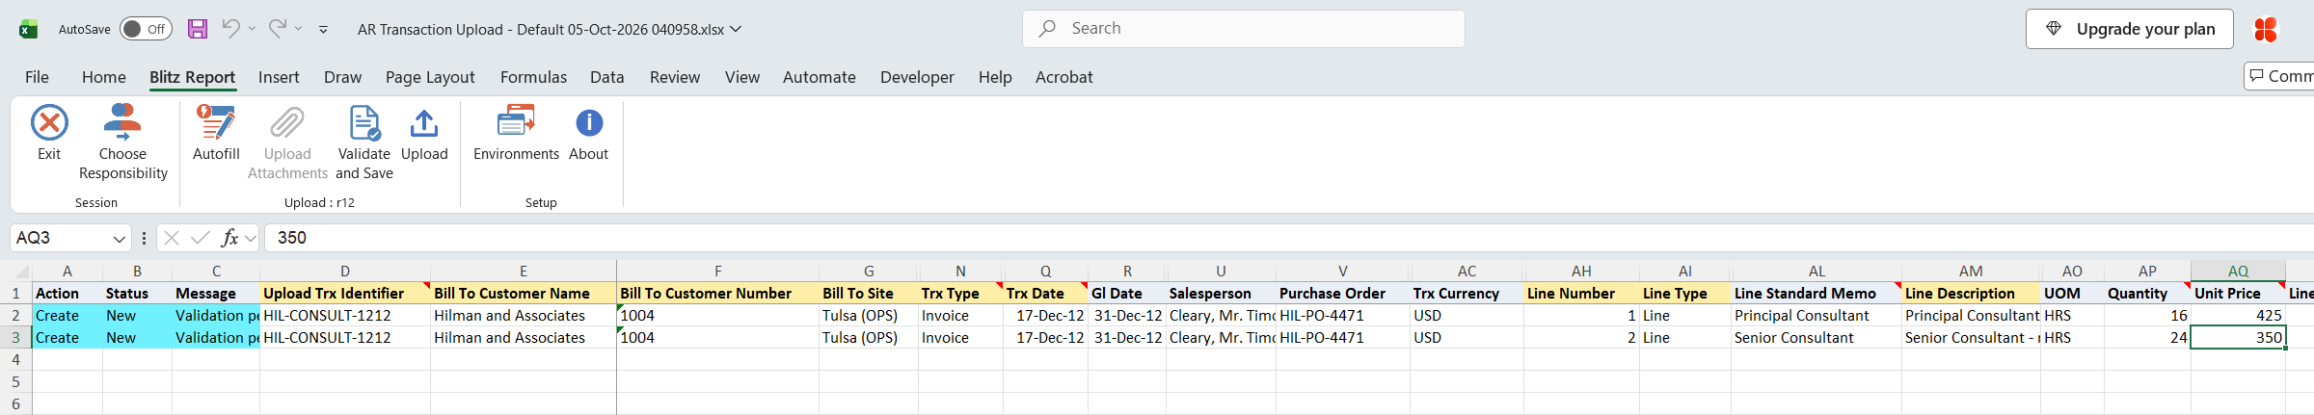The width and height of the screenshot is (2314, 415).
Task: Expand the Undo history dropdown
Action: click(252, 29)
